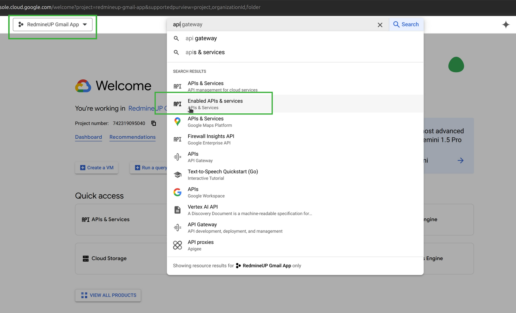Switch to the Recommendations tab

point(132,137)
